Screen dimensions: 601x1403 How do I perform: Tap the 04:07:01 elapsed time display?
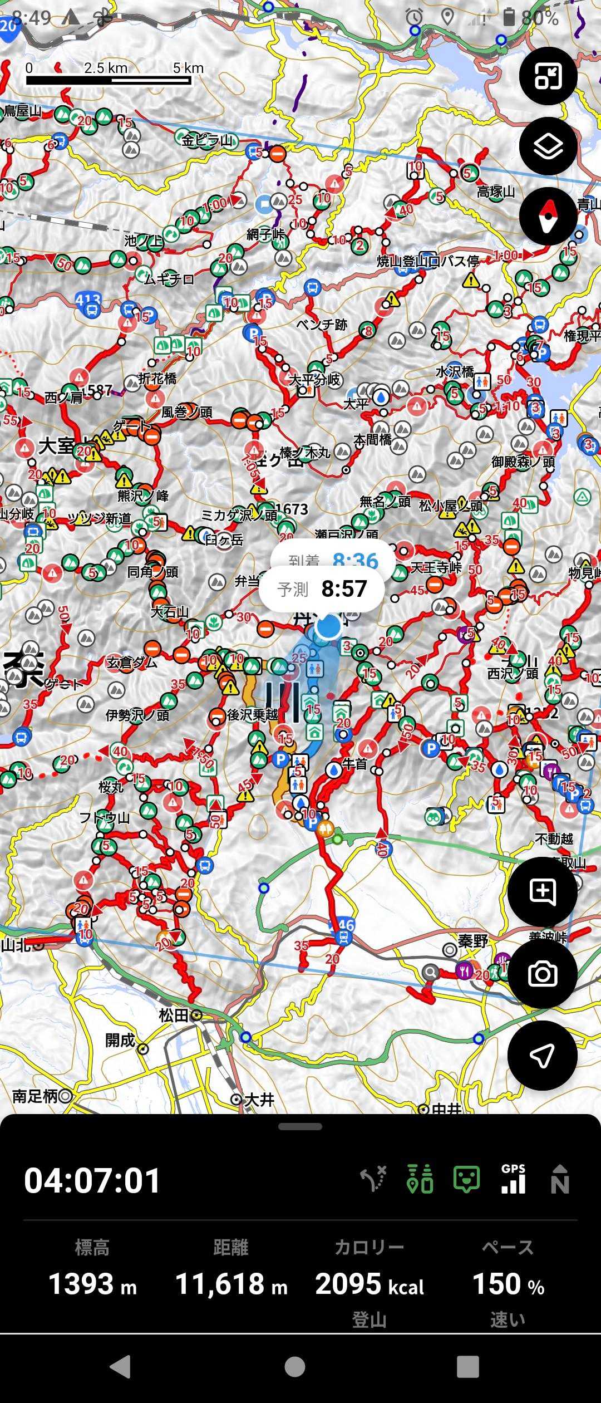(92, 1180)
